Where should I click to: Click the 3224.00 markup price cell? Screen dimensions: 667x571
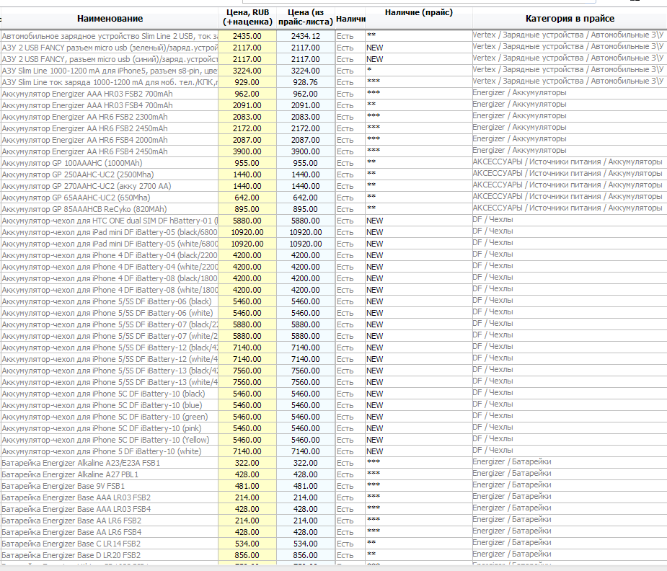point(247,71)
